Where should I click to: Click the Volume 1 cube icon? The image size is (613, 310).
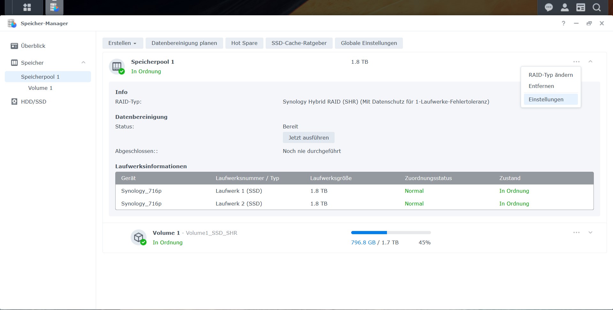pyautogui.click(x=139, y=238)
